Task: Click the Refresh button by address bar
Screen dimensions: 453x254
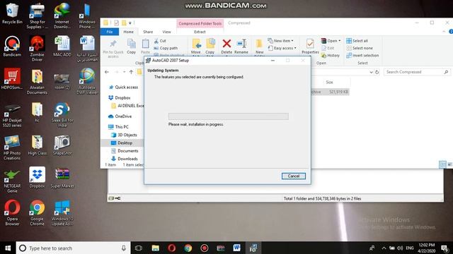Action: (377, 72)
